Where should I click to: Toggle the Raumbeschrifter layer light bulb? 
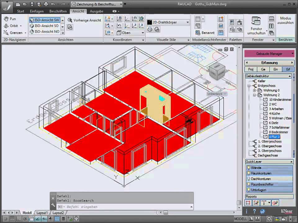pyautogui.click(x=248, y=184)
